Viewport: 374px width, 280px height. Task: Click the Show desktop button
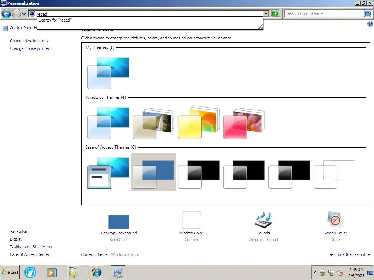pos(370,272)
